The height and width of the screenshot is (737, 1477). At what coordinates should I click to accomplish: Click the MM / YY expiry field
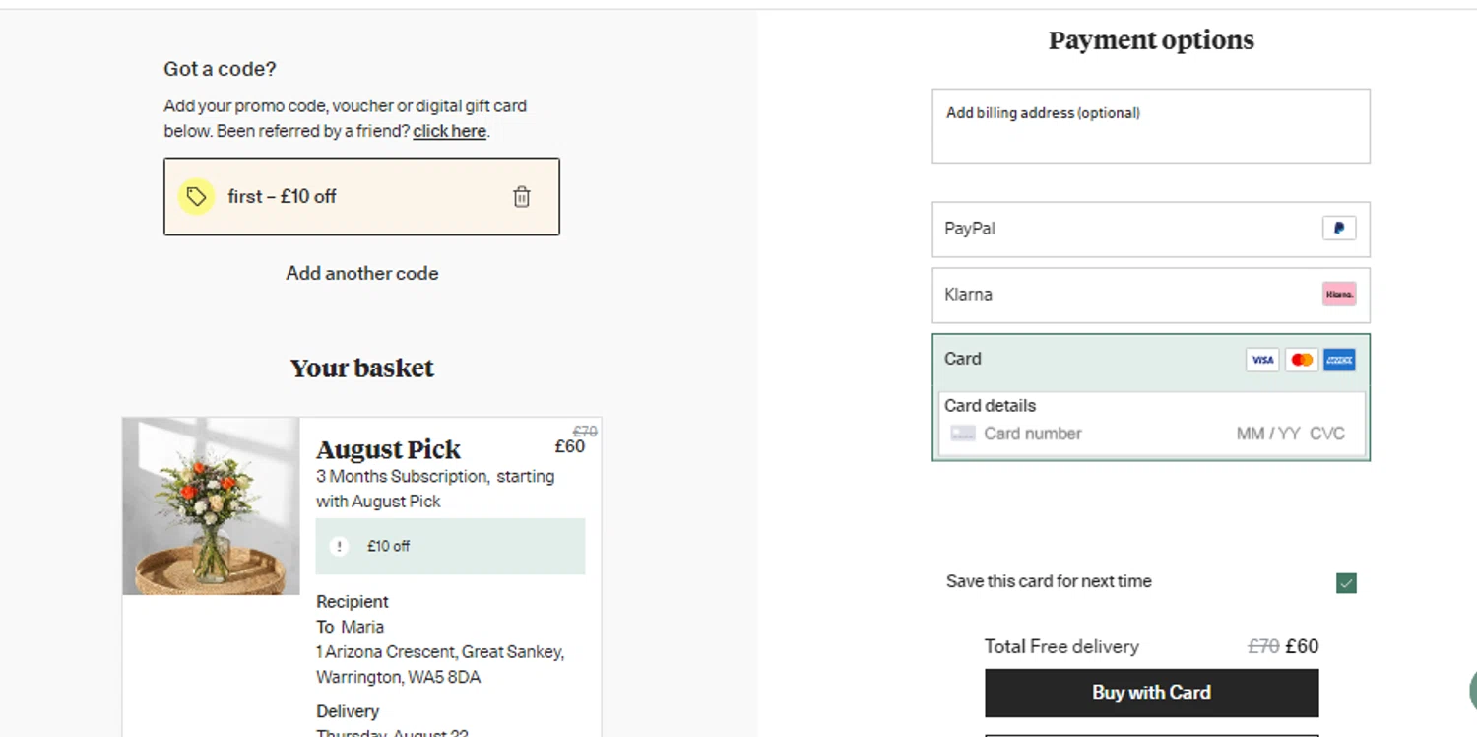point(1267,434)
